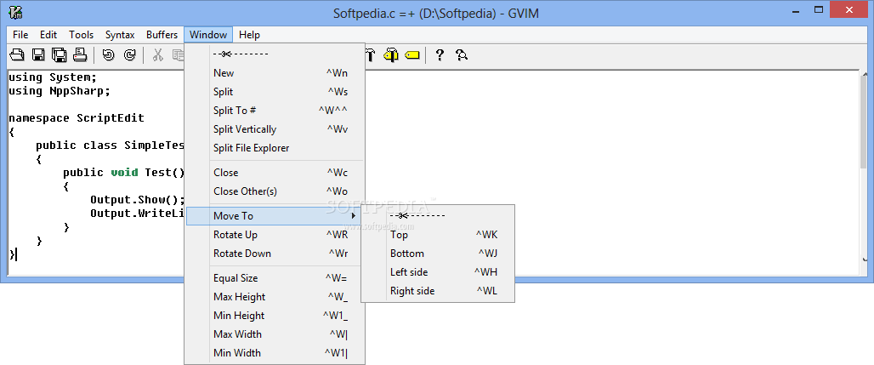Click the 'public class SimpleTes' line
874x365 pixels.
110,145
